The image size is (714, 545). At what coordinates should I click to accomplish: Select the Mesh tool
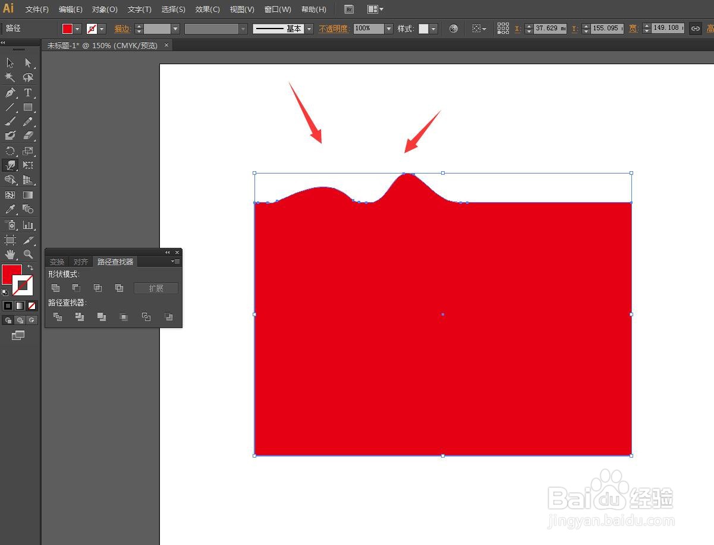[x=10, y=194]
